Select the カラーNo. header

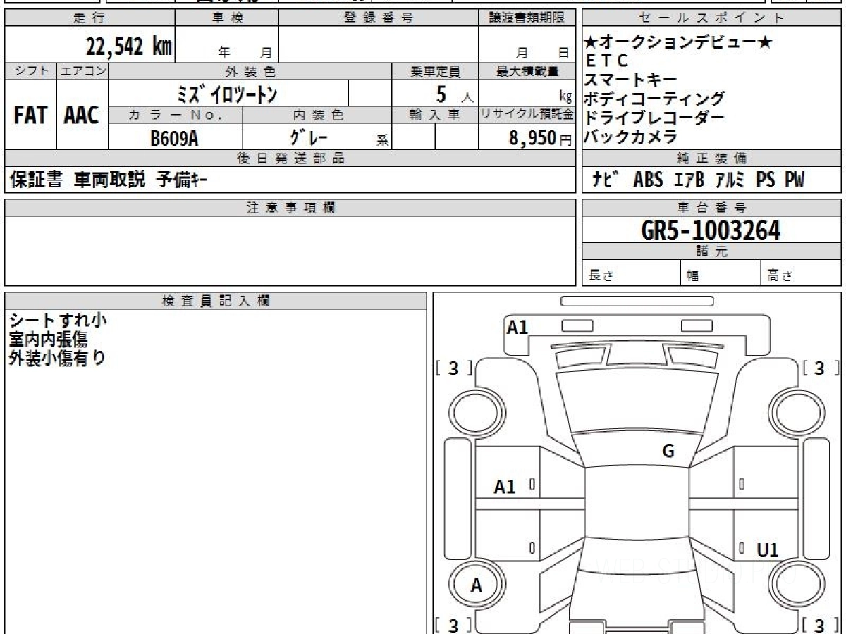[x=176, y=115]
